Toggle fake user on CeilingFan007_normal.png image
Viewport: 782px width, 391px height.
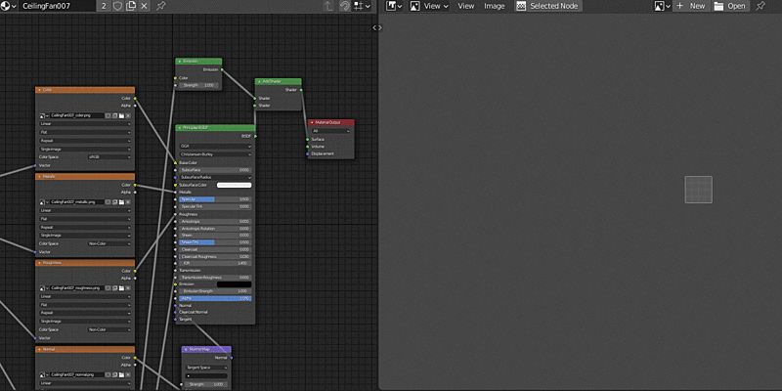pyautogui.click(x=109, y=374)
